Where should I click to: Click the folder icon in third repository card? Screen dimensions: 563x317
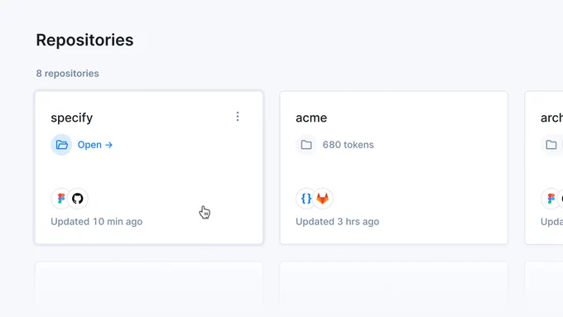point(551,145)
